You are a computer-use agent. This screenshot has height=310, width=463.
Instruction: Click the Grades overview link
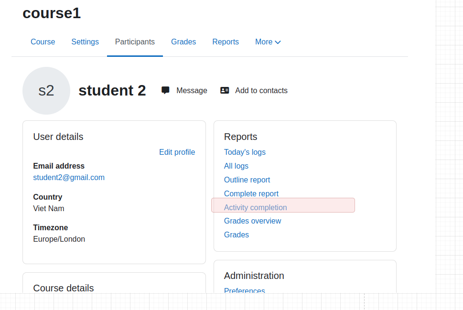[252, 221]
